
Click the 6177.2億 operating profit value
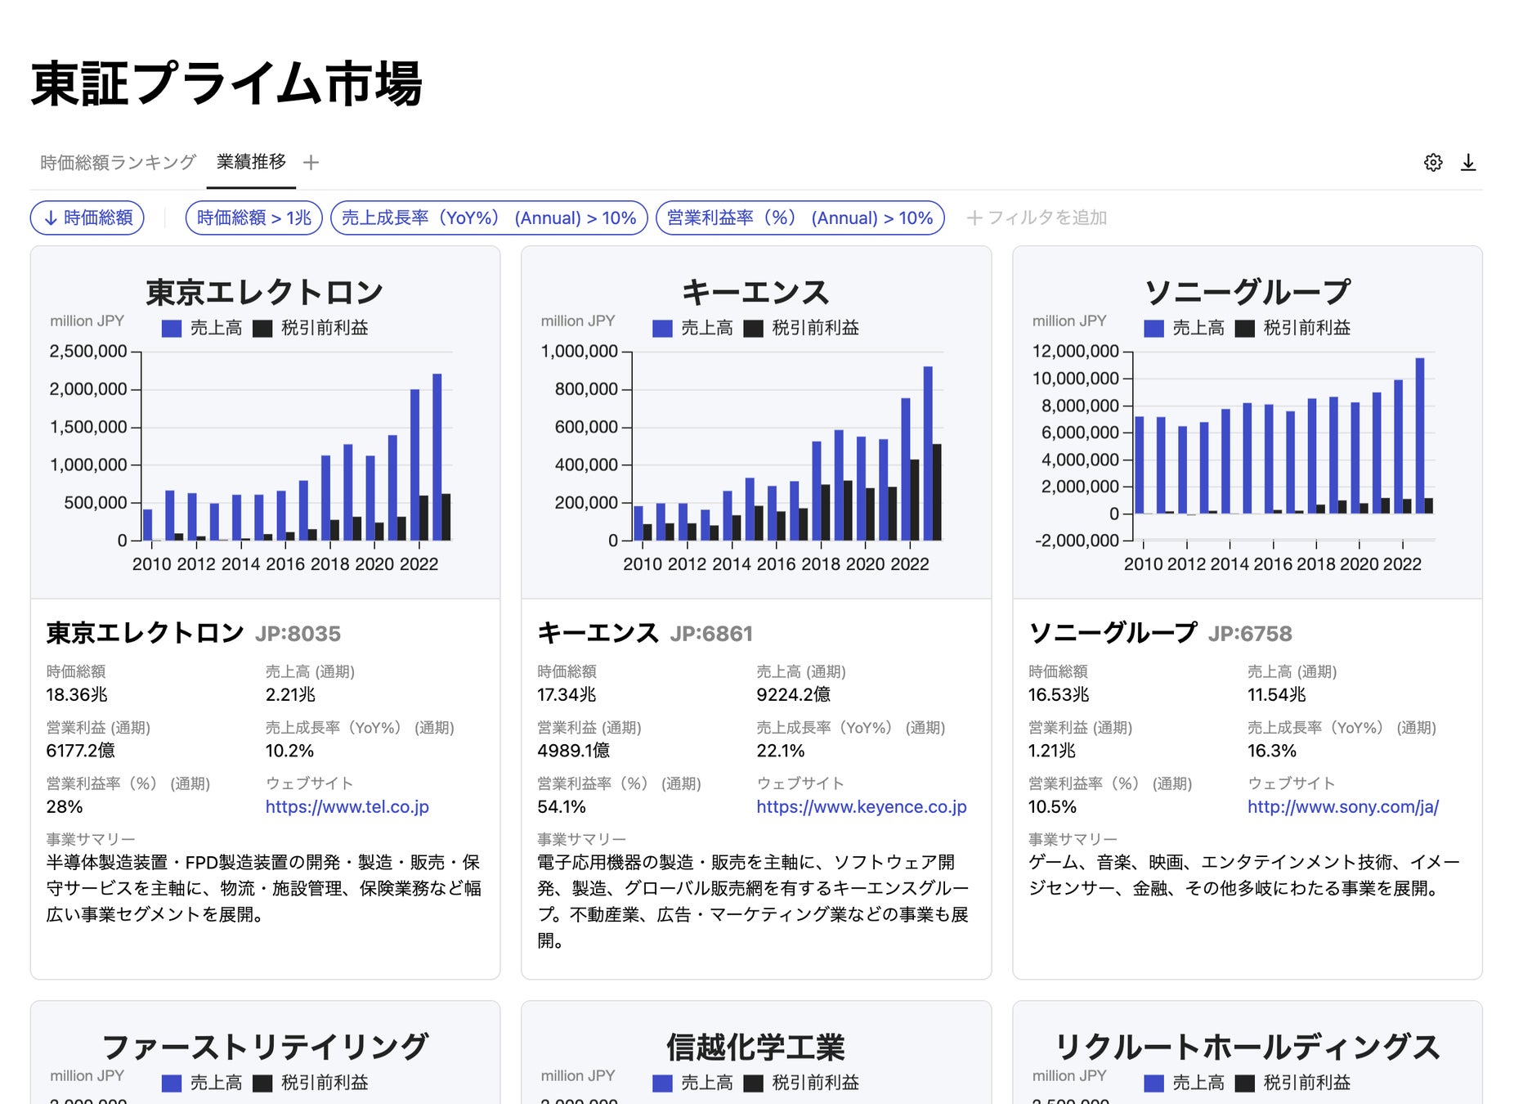[x=80, y=750]
